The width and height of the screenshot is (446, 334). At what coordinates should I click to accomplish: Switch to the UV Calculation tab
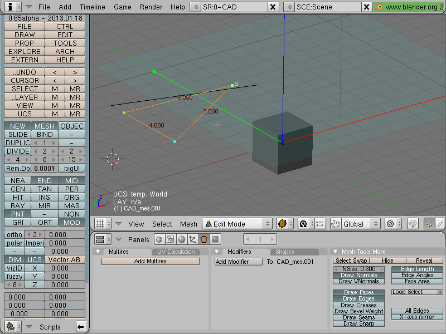(x=176, y=252)
